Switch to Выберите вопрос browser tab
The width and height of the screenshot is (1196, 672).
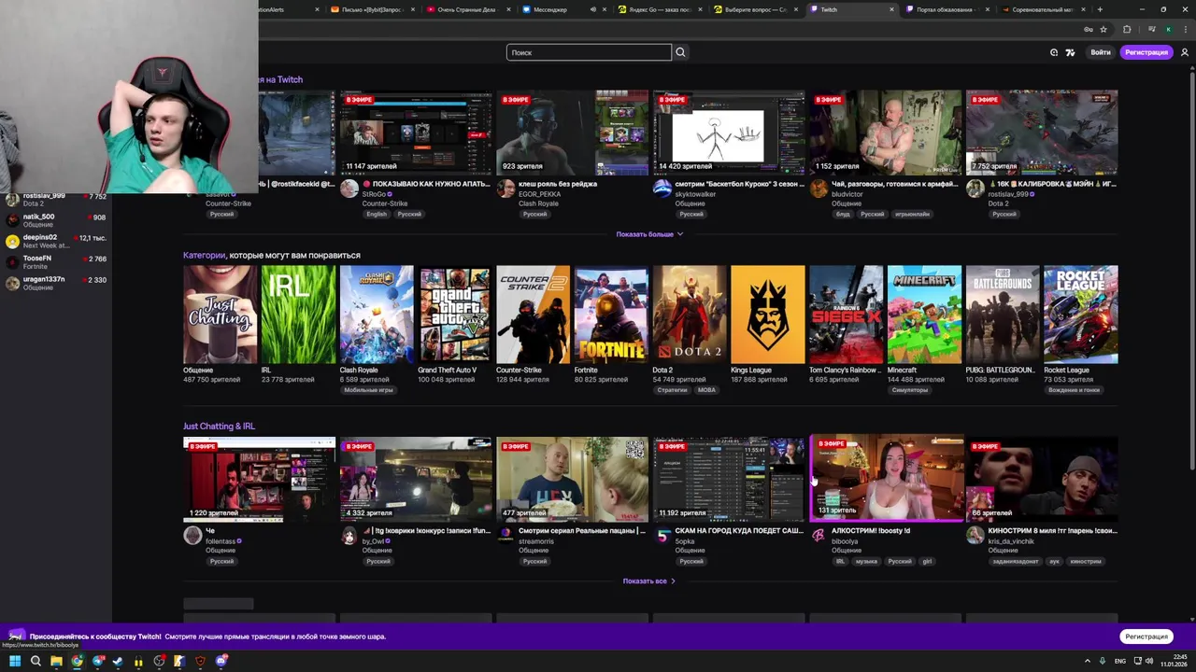pyautogui.click(x=756, y=9)
